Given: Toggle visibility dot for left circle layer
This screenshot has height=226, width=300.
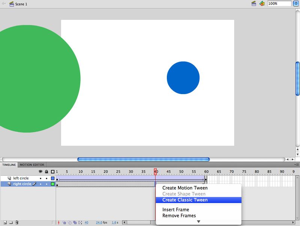Looking at the screenshot, I should click(x=40, y=178).
